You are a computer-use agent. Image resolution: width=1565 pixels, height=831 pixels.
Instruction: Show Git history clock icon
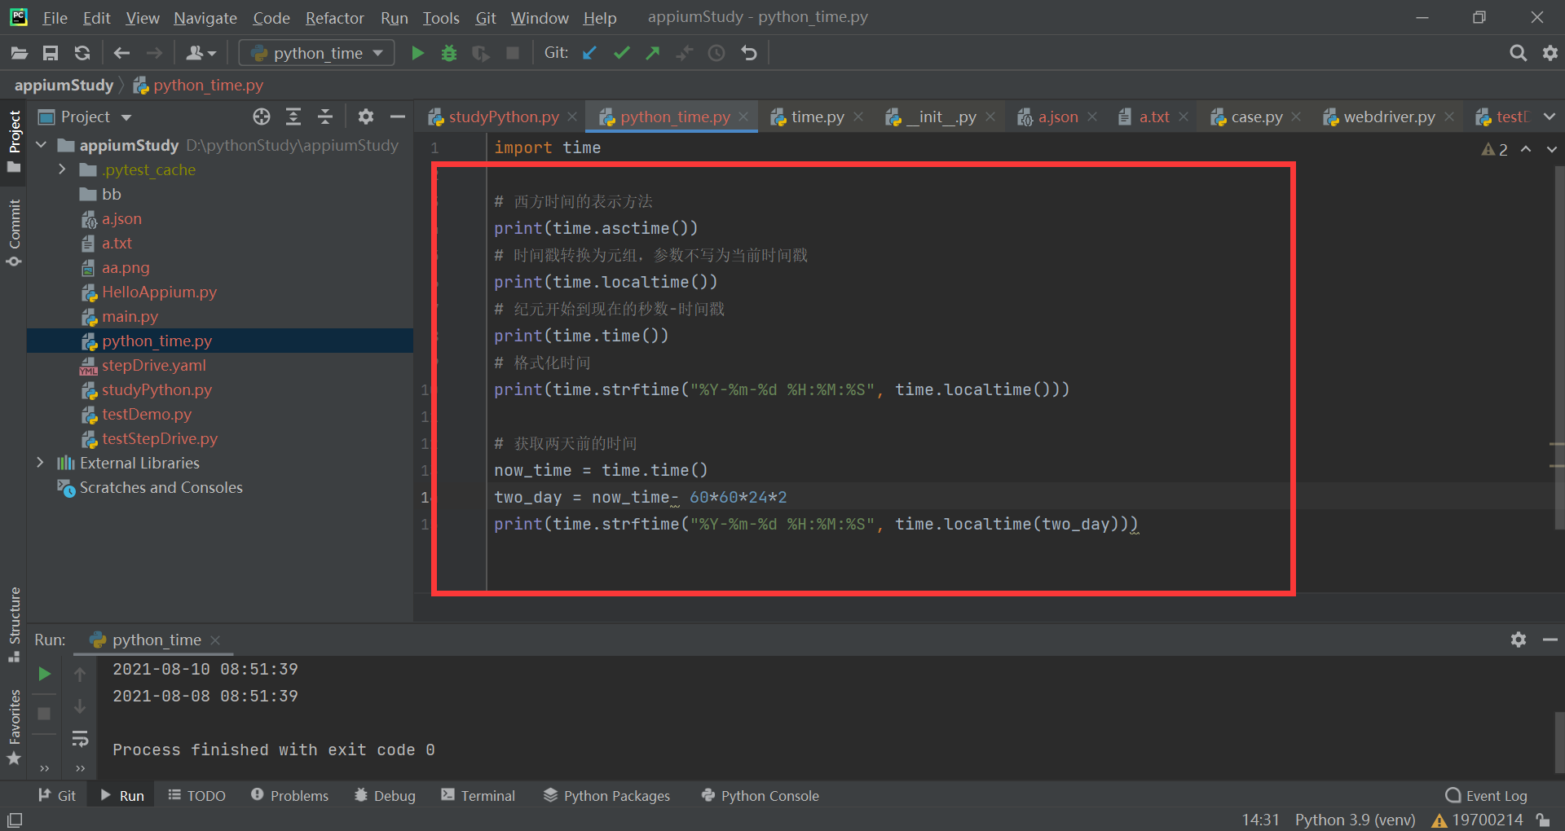(716, 53)
